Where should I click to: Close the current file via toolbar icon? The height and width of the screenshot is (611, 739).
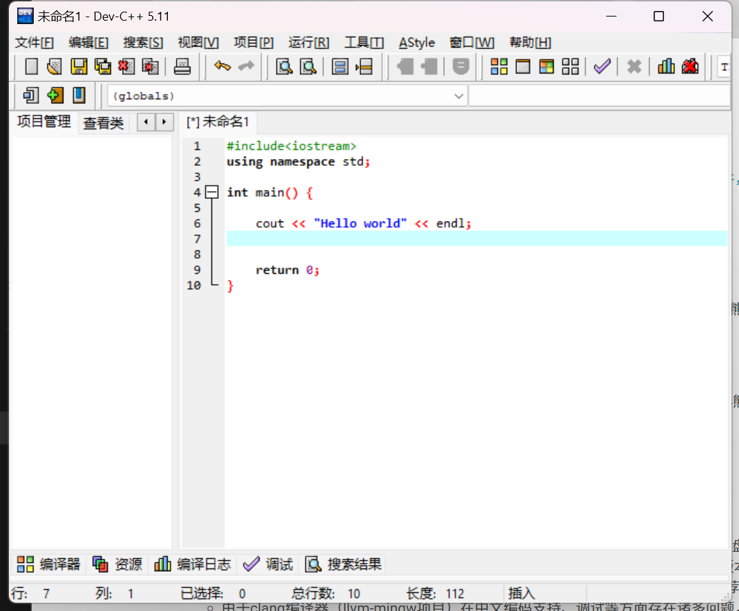[126, 67]
